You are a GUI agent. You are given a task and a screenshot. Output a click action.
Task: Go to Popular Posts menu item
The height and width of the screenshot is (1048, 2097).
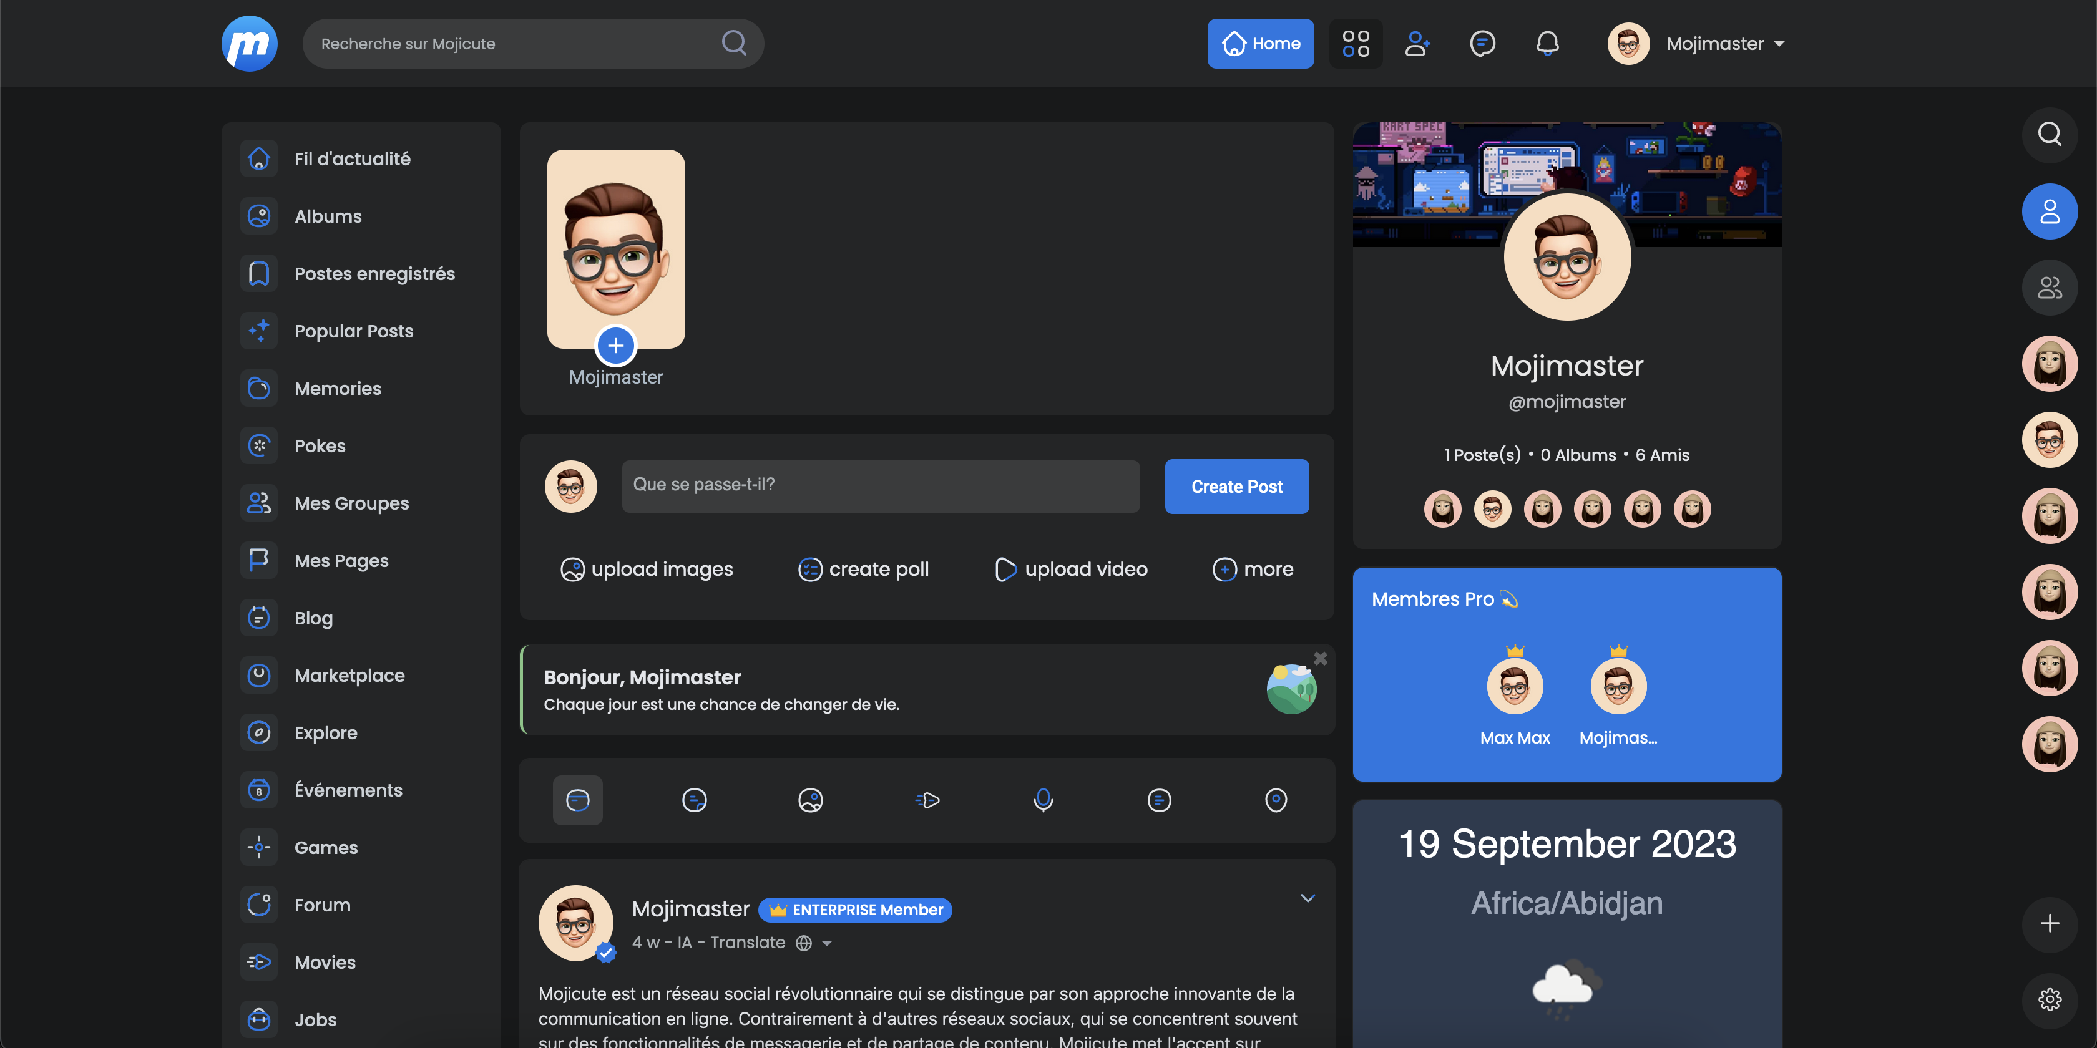tap(353, 331)
